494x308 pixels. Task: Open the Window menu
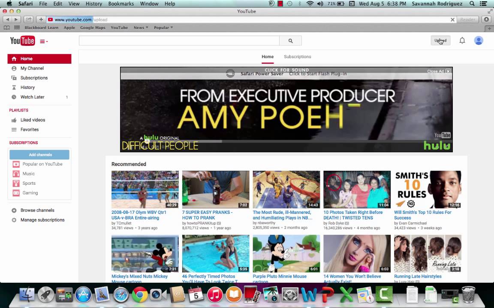(149, 4)
